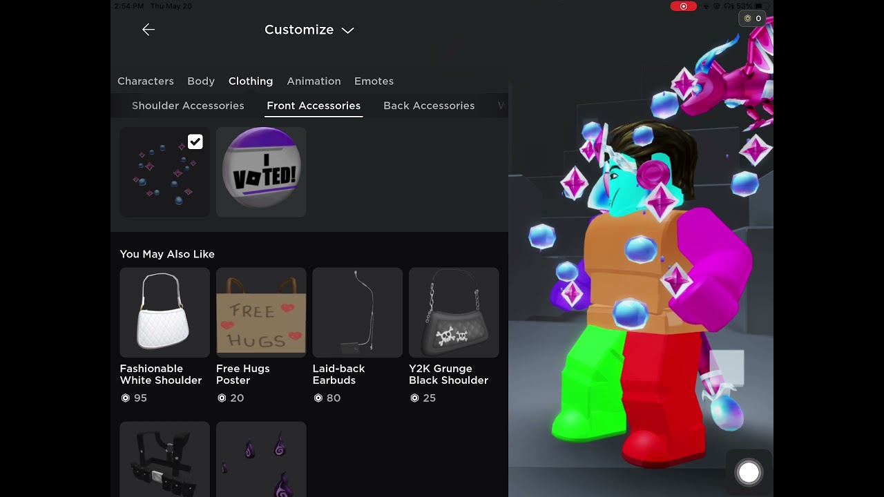Click the battery percentage in status bar
Image resolution: width=884 pixels, height=497 pixels.
coord(744,6)
